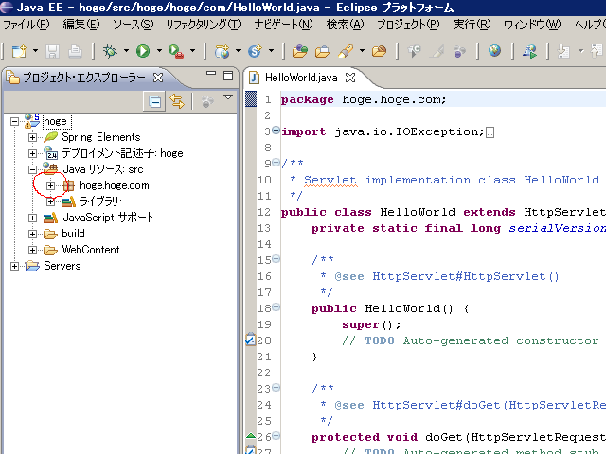
Task: Collapse the Java リソース: src node
Action: (x=32, y=169)
